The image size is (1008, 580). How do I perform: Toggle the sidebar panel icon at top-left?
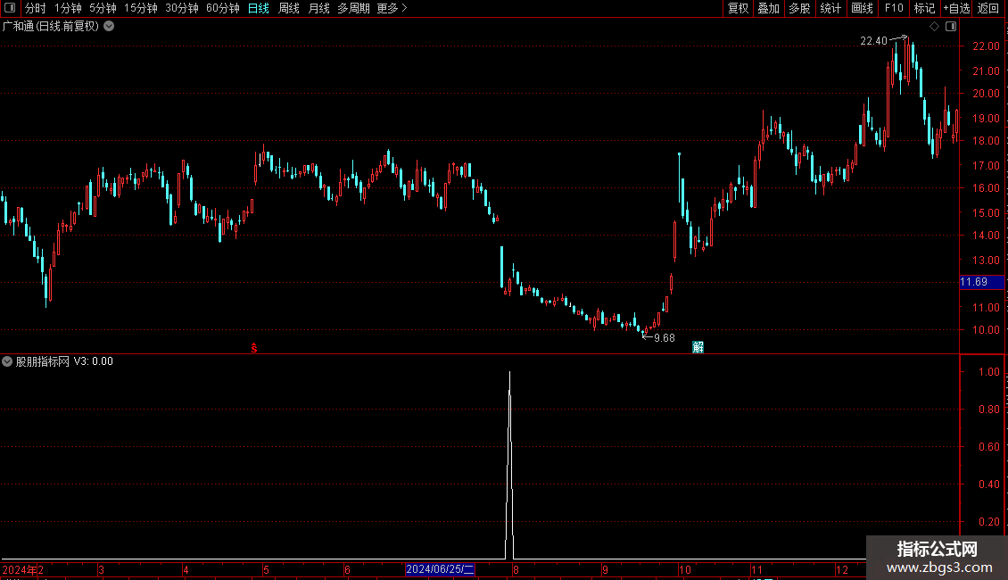click(10, 8)
